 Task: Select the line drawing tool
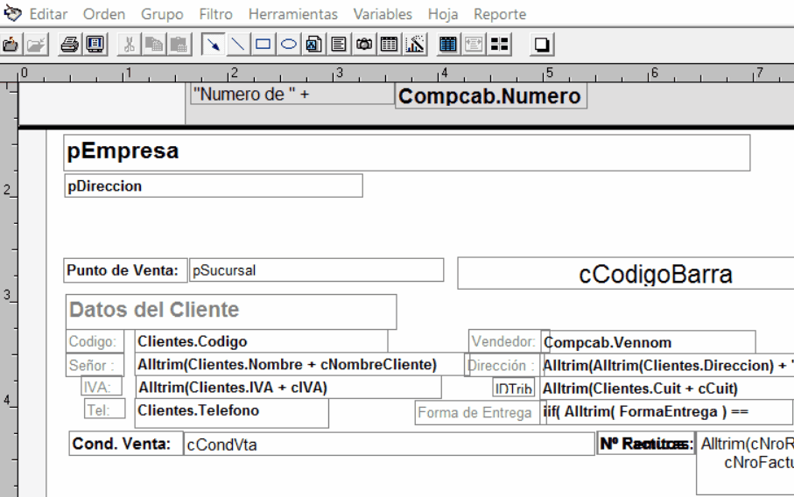point(238,45)
